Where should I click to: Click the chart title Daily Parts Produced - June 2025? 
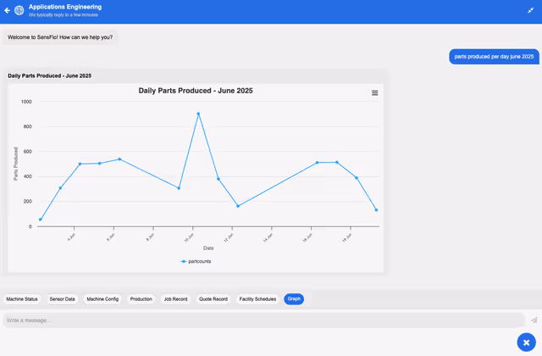[196, 91]
